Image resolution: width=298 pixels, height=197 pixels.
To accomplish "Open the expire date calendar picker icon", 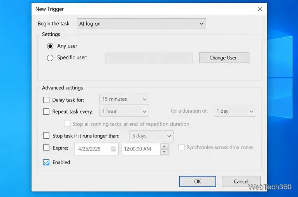I will click(113, 149).
